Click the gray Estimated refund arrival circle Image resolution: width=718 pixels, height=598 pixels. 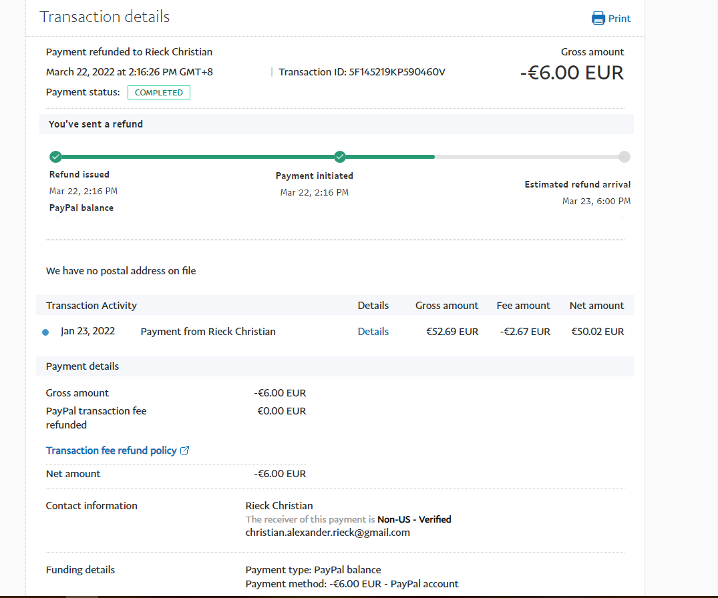tap(624, 157)
